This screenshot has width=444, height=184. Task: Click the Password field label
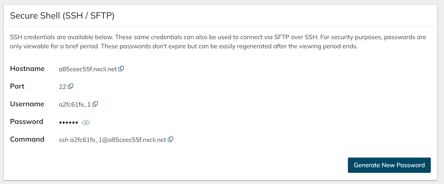tap(26, 122)
